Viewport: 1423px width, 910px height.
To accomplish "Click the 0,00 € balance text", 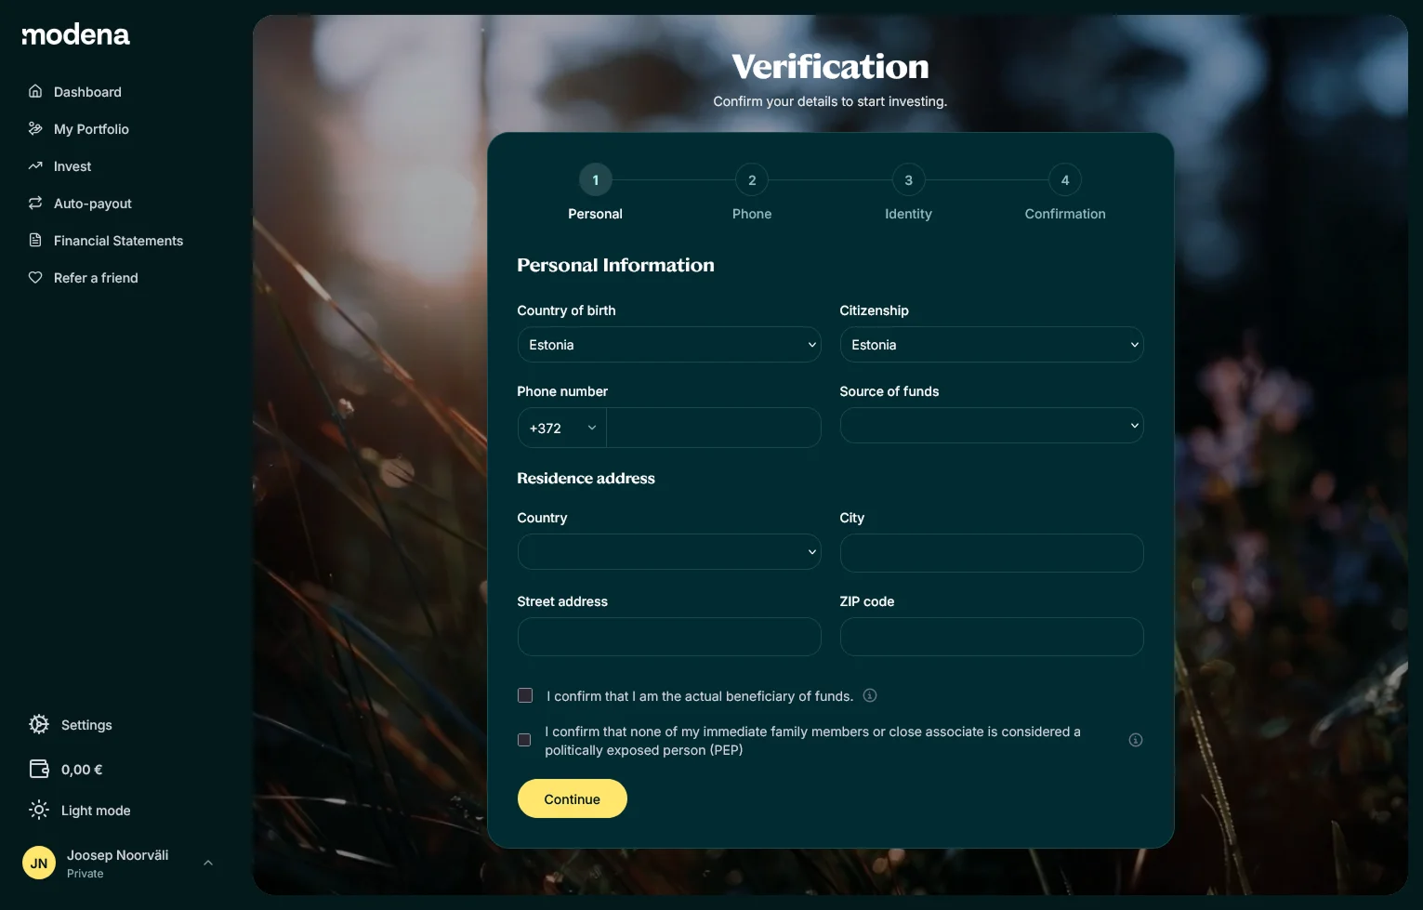I will tap(82, 770).
